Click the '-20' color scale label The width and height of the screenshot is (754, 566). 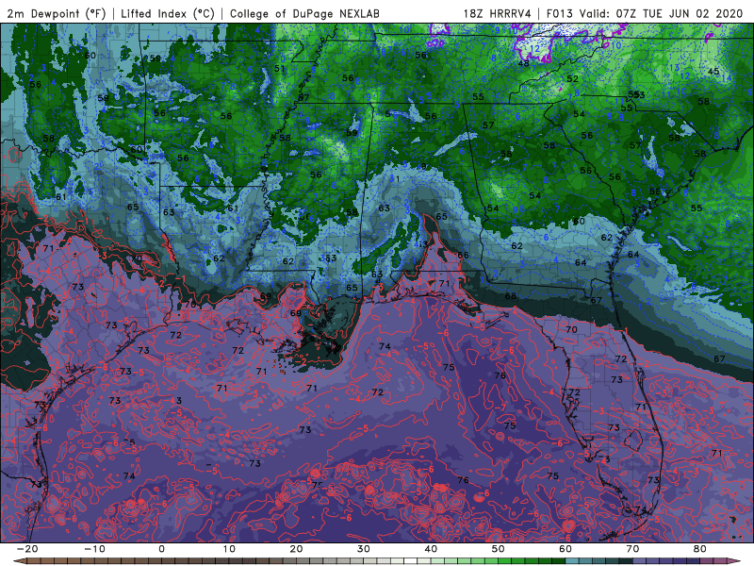27,549
